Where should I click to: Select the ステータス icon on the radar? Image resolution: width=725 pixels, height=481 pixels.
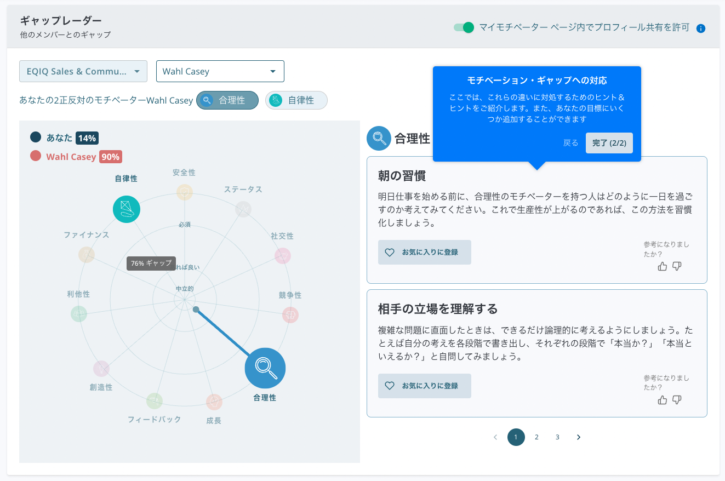pos(243,209)
